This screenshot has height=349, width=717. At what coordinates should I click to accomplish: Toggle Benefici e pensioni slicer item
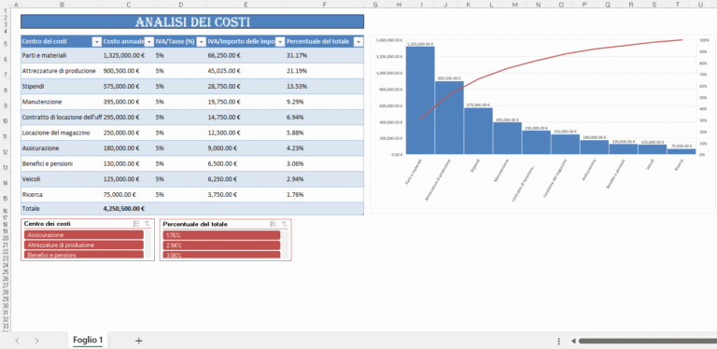coord(84,255)
